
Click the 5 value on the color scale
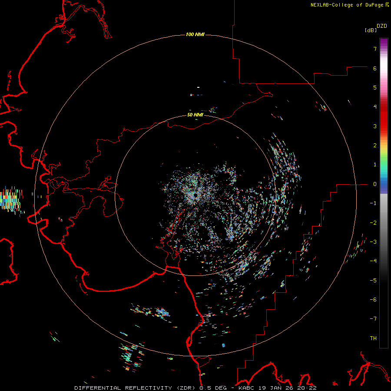(x=375, y=87)
